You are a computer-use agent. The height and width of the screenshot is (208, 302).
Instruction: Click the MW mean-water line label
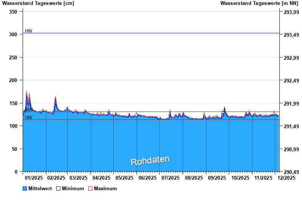pos(29,110)
